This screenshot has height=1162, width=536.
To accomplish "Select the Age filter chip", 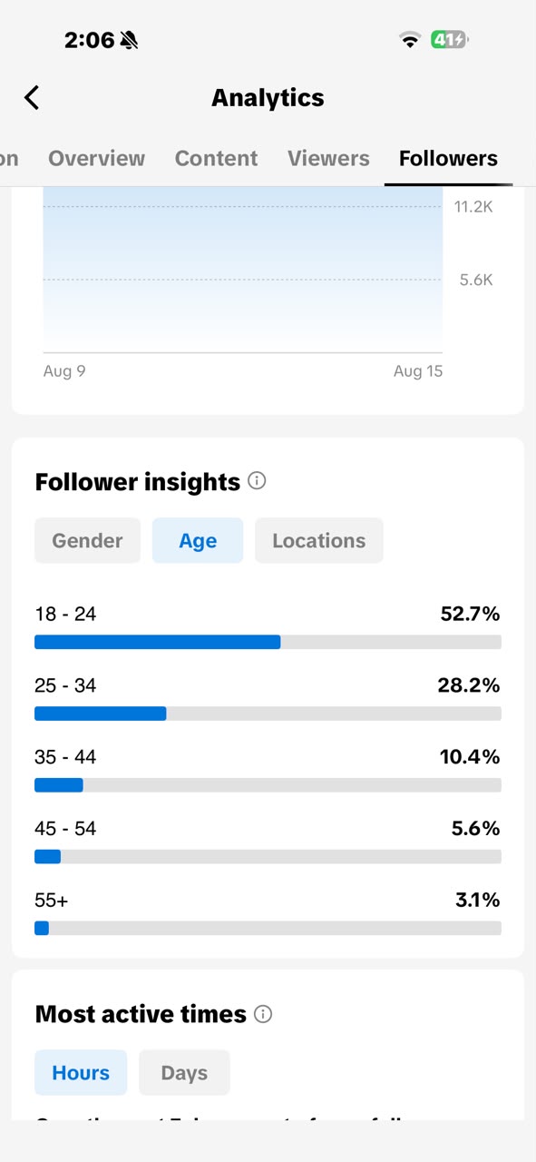I will pos(198,540).
